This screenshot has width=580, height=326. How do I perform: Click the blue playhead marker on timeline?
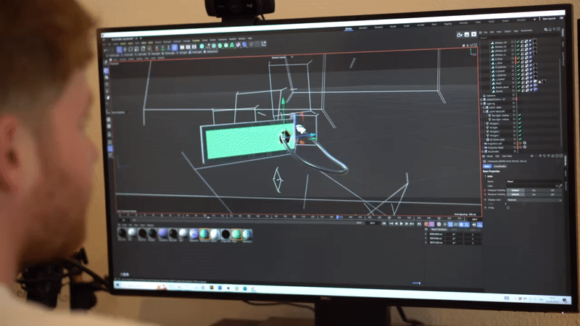click(x=337, y=217)
